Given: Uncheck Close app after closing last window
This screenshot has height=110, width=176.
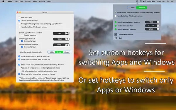Looking at the screenshot, I should click(x=19, y=74).
